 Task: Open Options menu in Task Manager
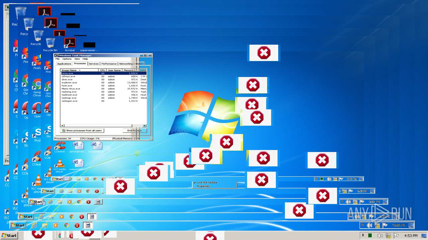click(67, 59)
